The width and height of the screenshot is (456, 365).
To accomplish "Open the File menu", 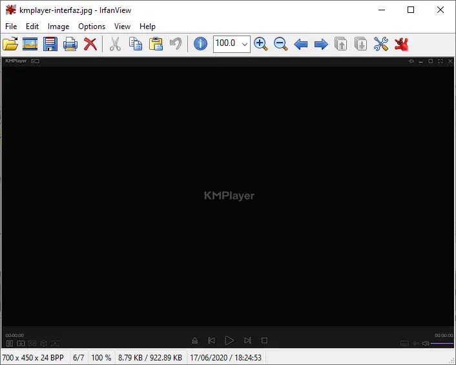I will (x=11, y=26).
